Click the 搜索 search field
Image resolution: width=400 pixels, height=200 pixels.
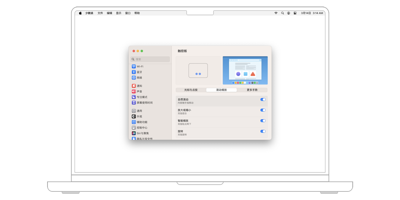[150, 59]
